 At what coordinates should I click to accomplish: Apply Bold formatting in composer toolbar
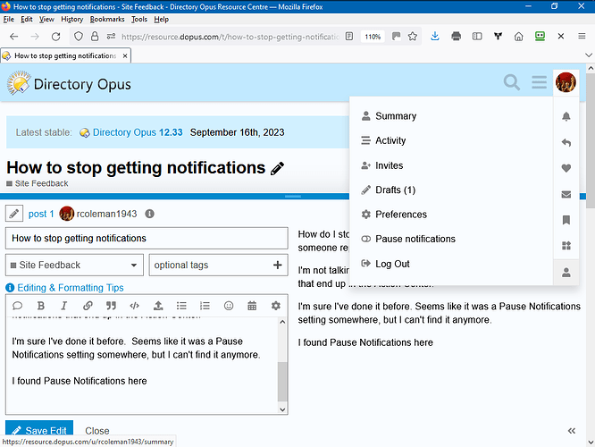coord(41,306)
